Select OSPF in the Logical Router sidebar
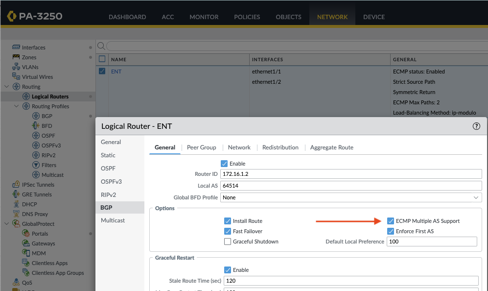The width and height of the screenshot is (488, 291). (x=108, y=168)
